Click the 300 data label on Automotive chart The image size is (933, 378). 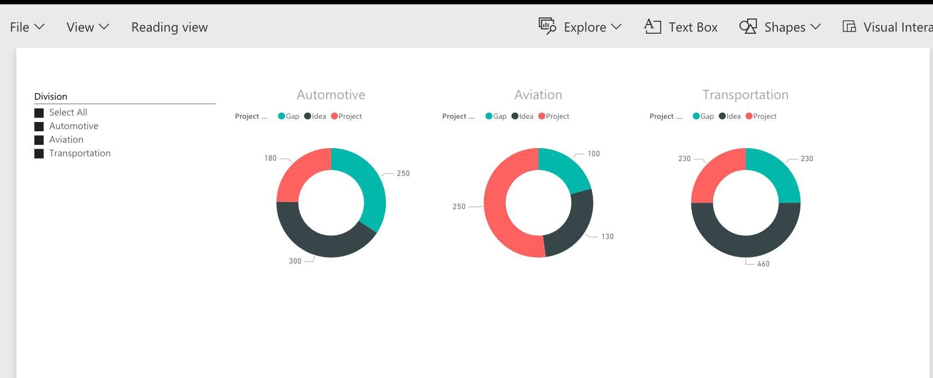[x=295, y=261]
